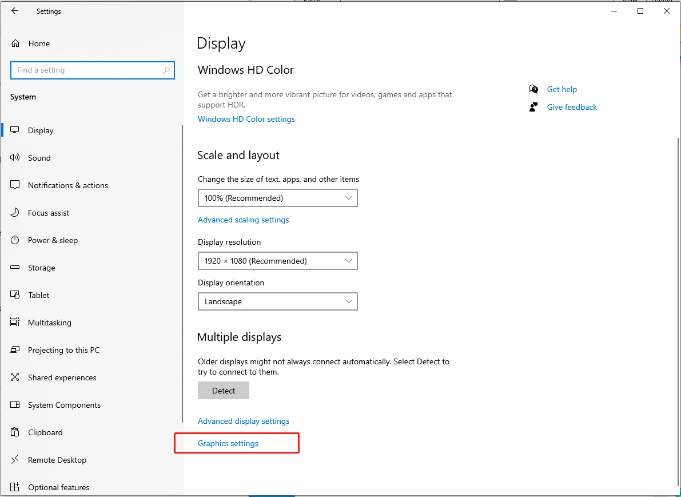
Task: Click the Power & sleep icon
Action: click(15, 240)
